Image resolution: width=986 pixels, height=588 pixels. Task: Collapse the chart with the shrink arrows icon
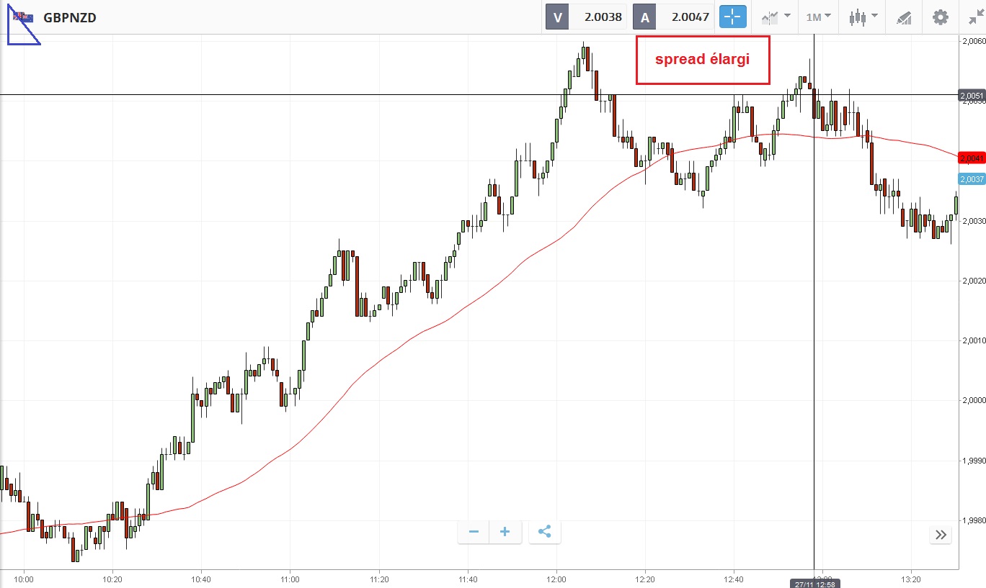975,17
